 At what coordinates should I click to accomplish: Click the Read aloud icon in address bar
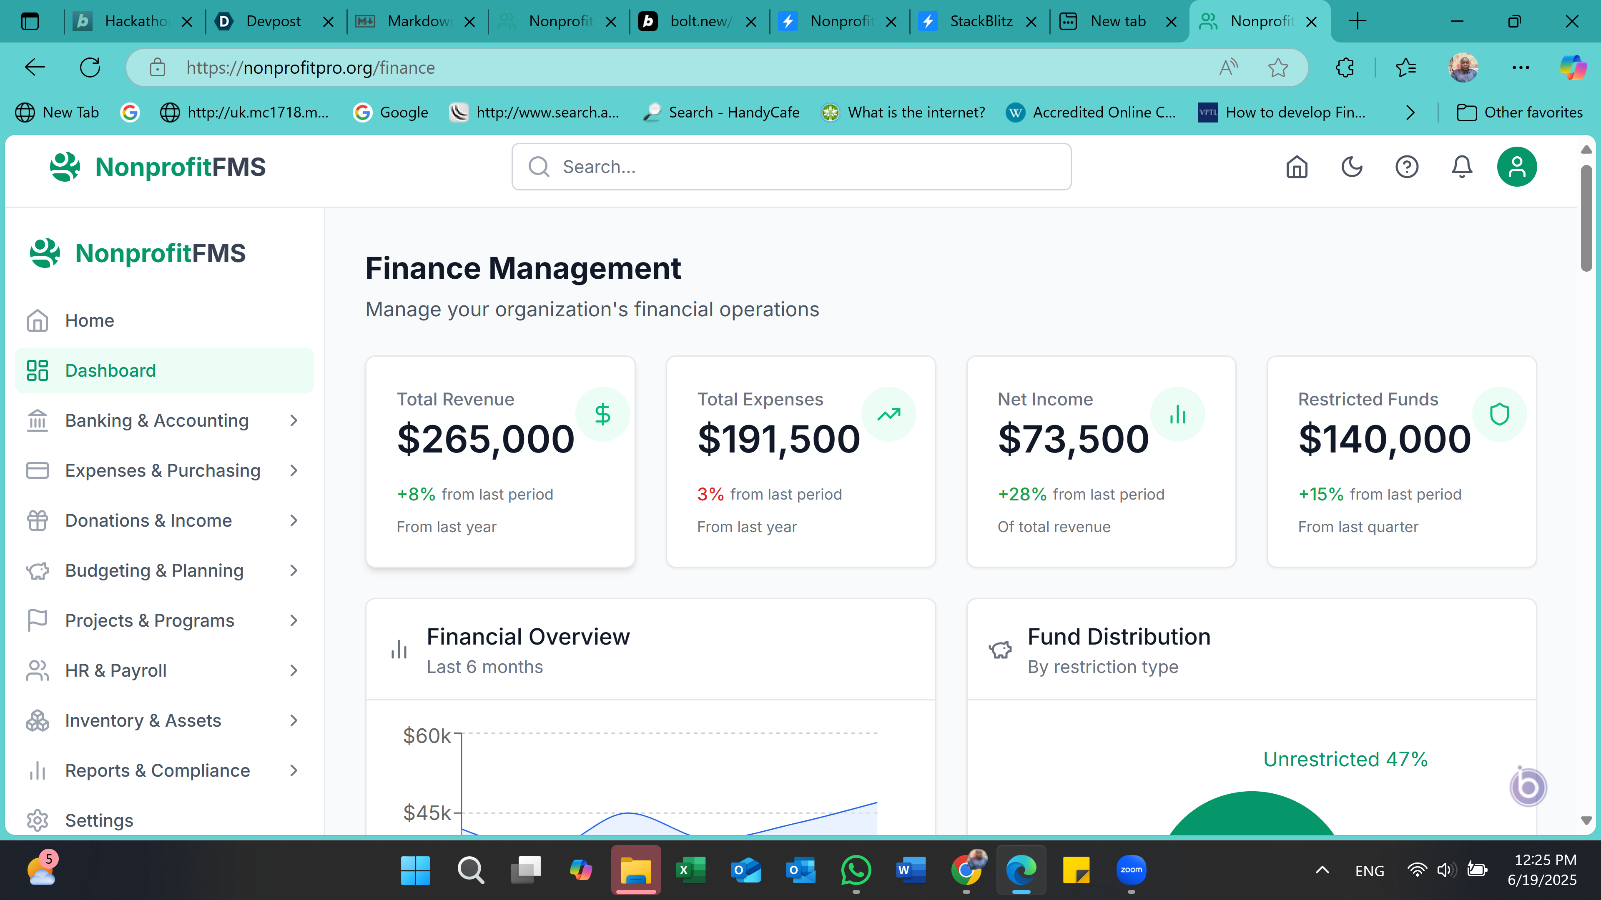pyautogui.click(x=1229, y=67)
